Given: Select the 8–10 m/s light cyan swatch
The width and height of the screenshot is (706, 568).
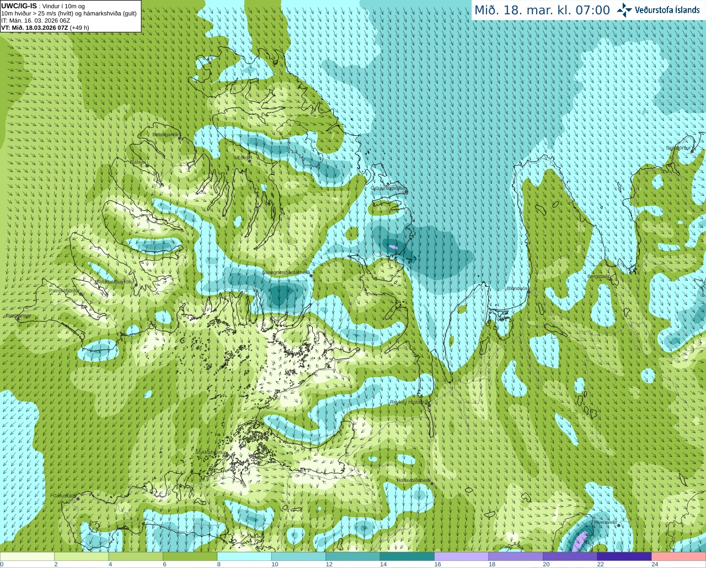Looking at the screenshot, I should (x=244, y=556).
